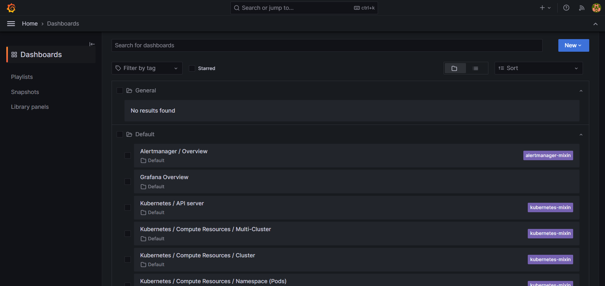Dock or collapse the sidebar menu arrow
Image resolution: width=605 pixels, height=286 pixels.
click(x=92, y=44)
